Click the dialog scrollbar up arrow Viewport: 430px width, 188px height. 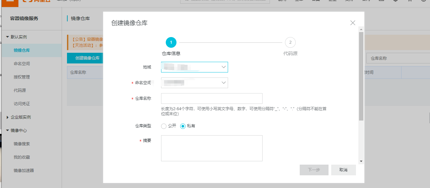click(x=361, y=29)
